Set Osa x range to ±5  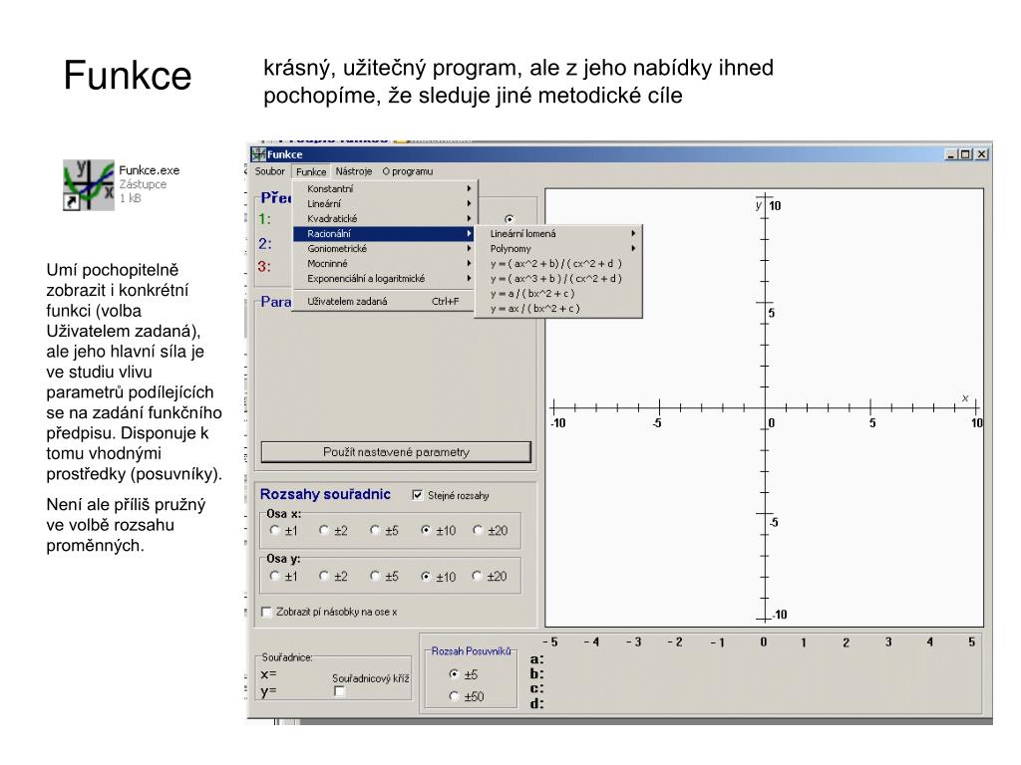click(x=375, y=530)
